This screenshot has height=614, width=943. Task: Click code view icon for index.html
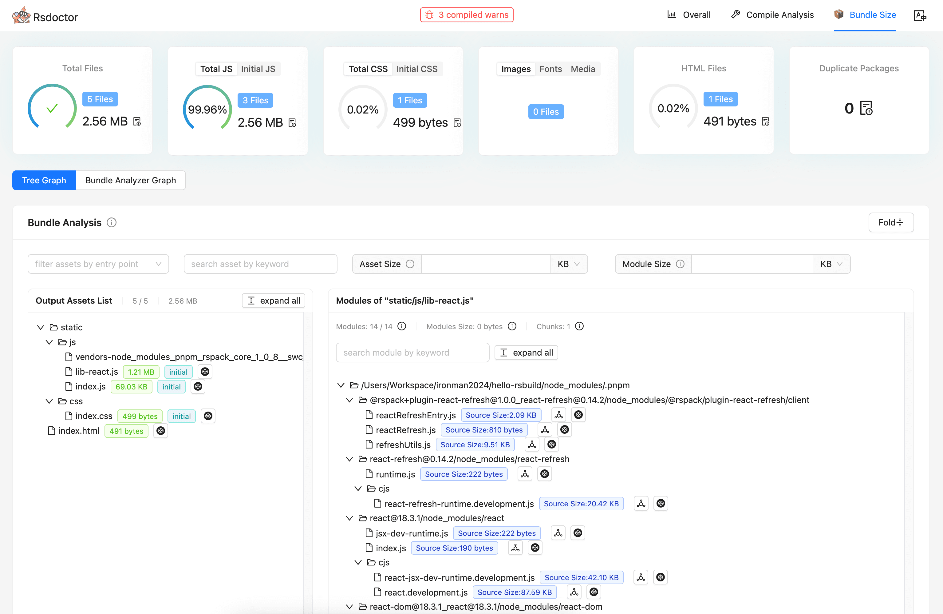tap(161, 431)
